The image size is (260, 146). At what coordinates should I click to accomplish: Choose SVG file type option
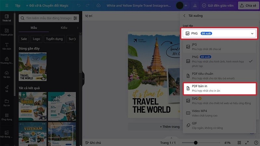pyautogui.click(x=219, y=101)
